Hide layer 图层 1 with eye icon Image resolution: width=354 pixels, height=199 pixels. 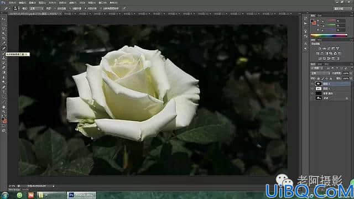312,88
